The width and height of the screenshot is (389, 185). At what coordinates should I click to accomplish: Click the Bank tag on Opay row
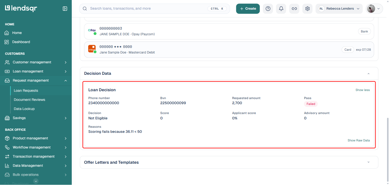click(364, 31)
